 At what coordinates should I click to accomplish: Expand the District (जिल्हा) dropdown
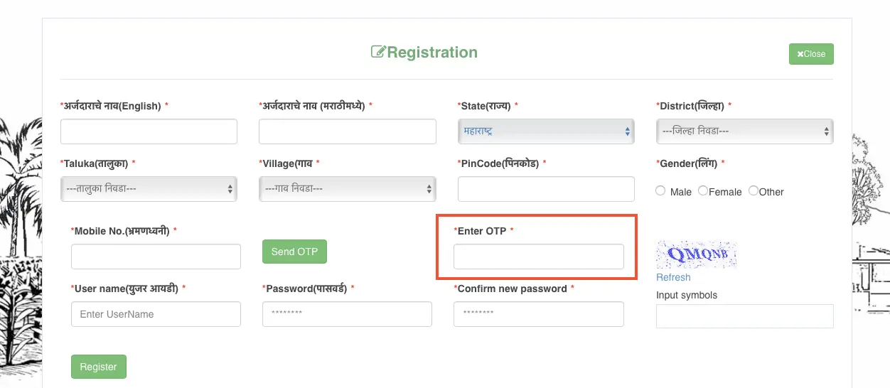coord(744,131)
